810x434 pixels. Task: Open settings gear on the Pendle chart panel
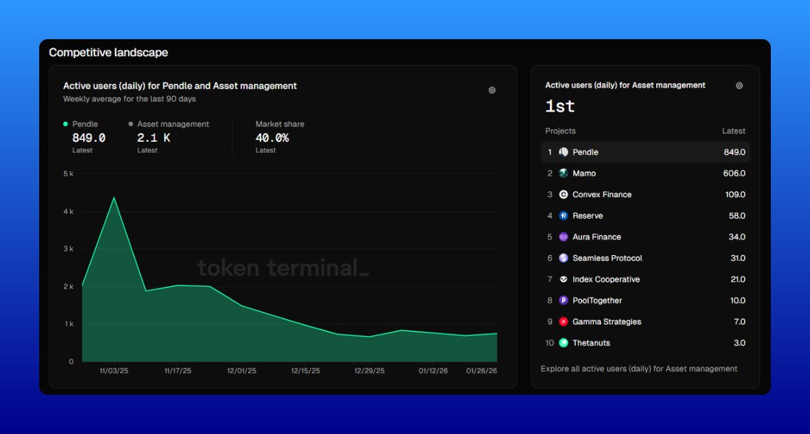pos(492,90)
